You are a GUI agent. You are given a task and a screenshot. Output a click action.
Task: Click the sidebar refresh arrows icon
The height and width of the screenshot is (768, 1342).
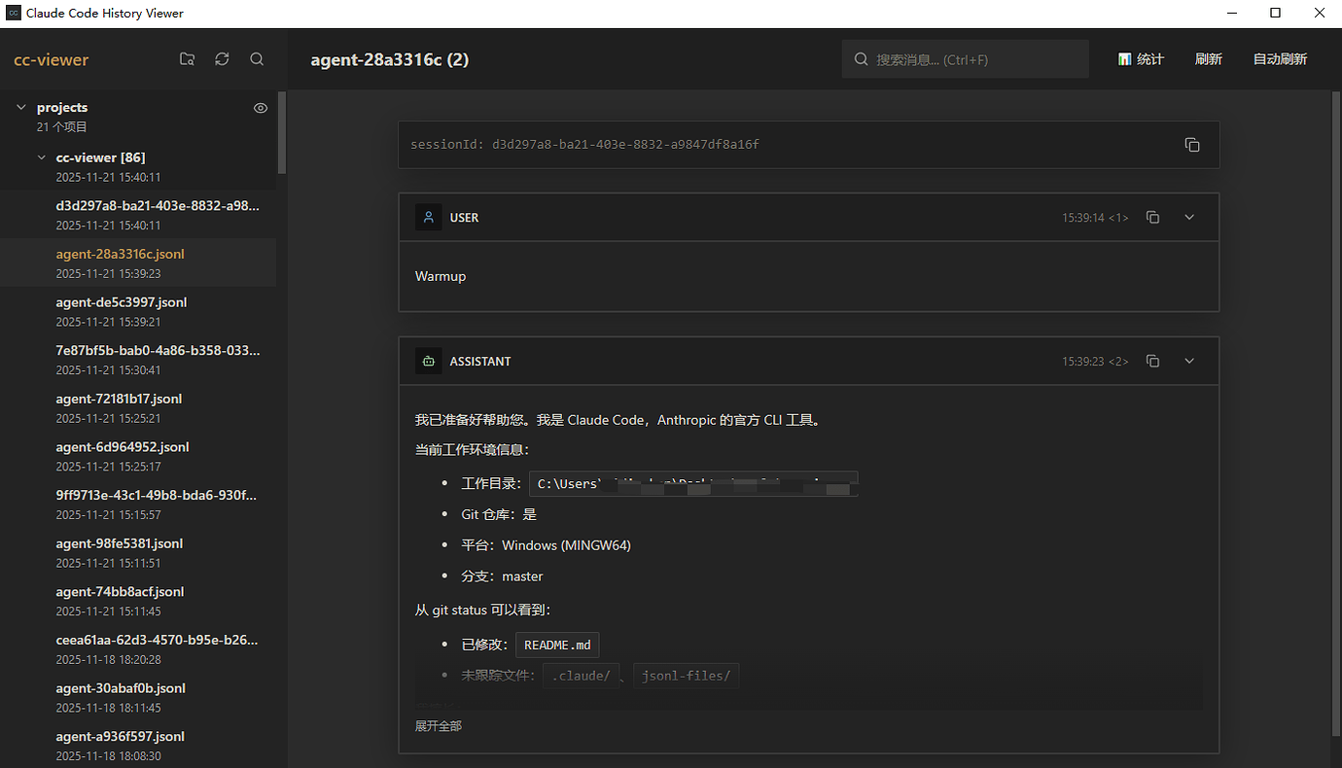click(x=222, y=59)
